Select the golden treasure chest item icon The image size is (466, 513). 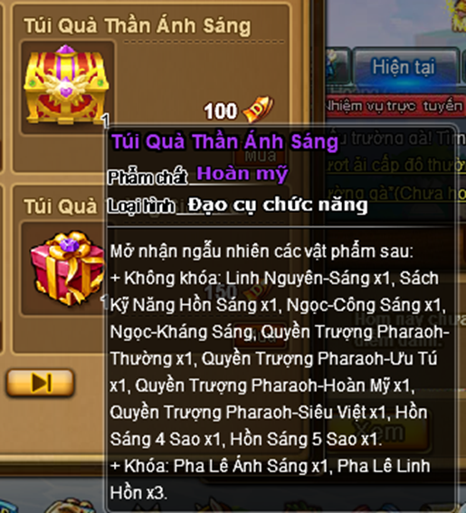(x=66, y=84)
